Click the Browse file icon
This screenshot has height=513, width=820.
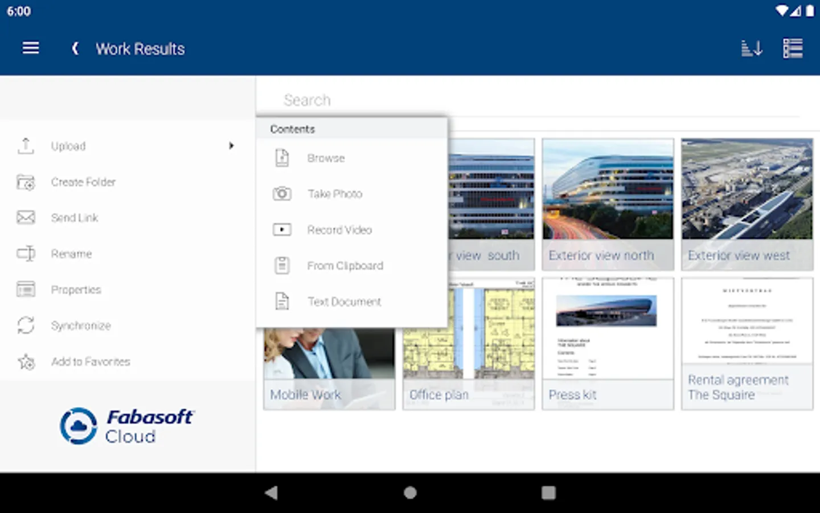coord(282,158)
